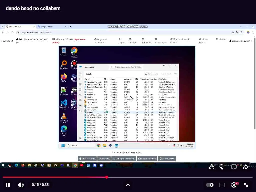Open the Task Manager hamburger navigation menu
Screen dimensions: 256x192
tap(80, 74)
